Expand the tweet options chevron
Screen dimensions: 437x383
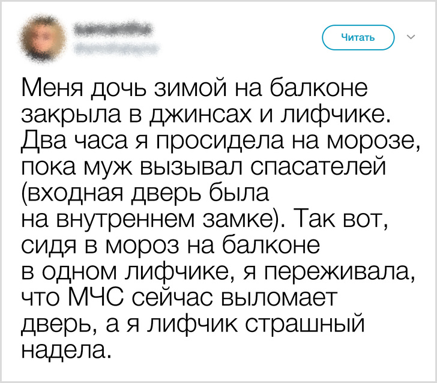[x=411, y=38]
